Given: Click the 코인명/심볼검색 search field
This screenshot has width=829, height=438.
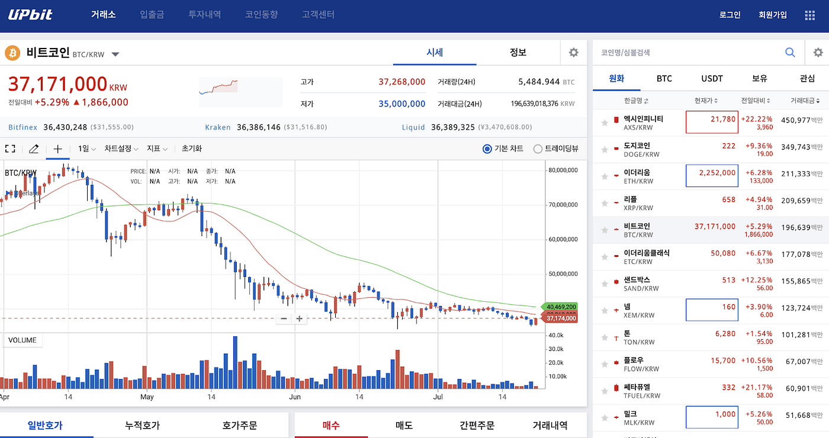Looking at the screenshot, I should coord(687,53).
